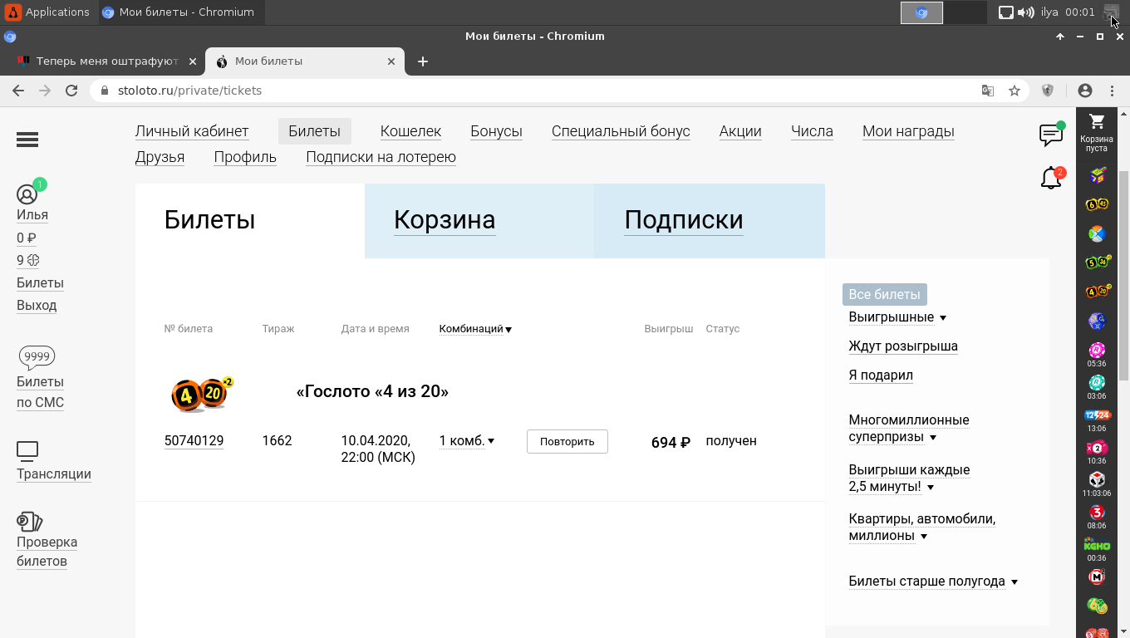Click the 0 ₽ wallet balance link

[x=27, y=238]
